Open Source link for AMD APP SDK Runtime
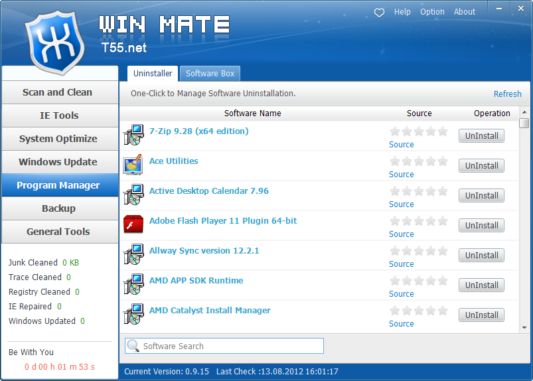Viewport: 533px width, 381px height. [x=401, y=294]
